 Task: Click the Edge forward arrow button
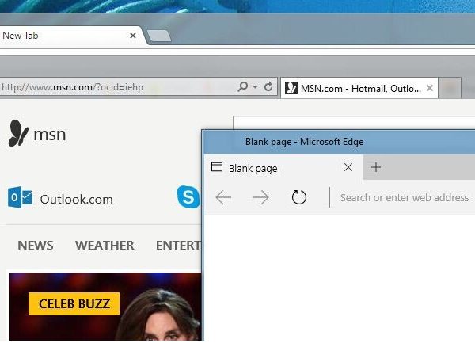click(x=260, y=197)
